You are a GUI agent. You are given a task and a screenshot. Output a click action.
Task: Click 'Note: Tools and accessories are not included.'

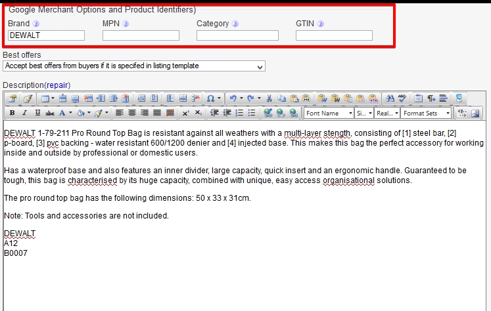click(86, 216)
